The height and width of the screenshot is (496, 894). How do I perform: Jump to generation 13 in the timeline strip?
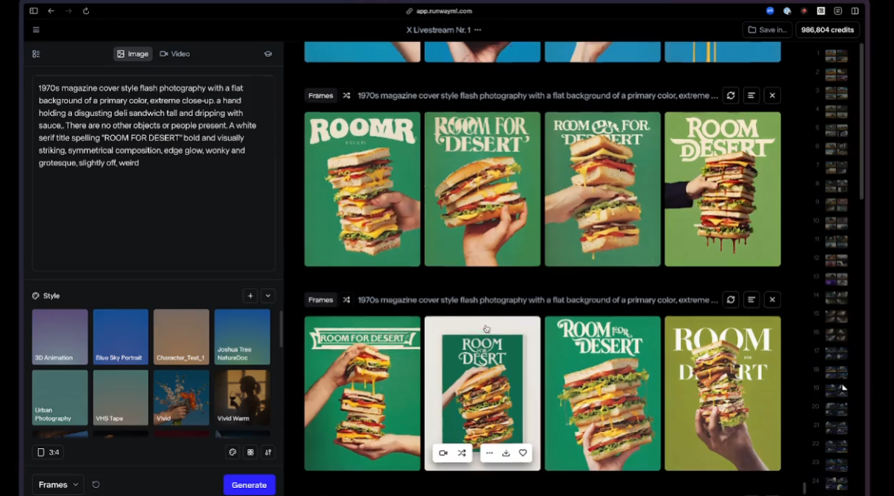click(x=836, y=278)
